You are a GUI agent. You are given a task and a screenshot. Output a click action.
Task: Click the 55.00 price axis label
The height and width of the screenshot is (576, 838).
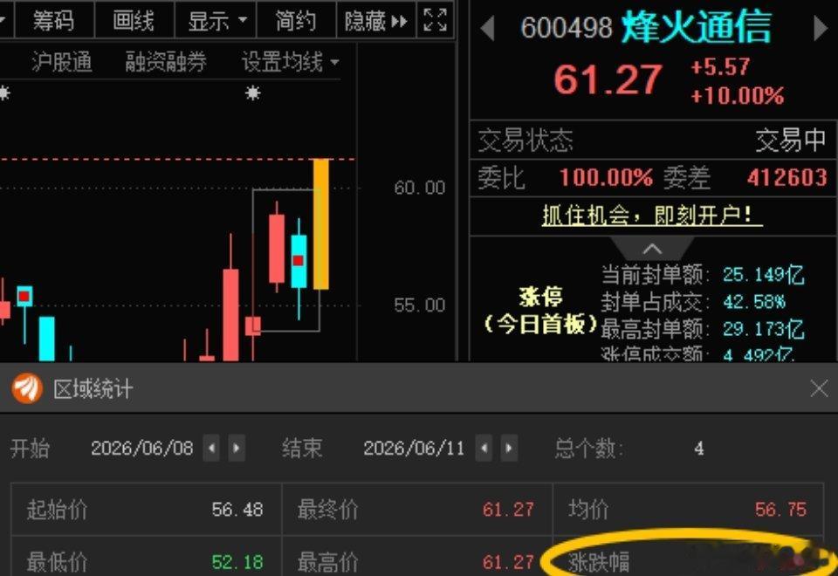tap(420, 305)
